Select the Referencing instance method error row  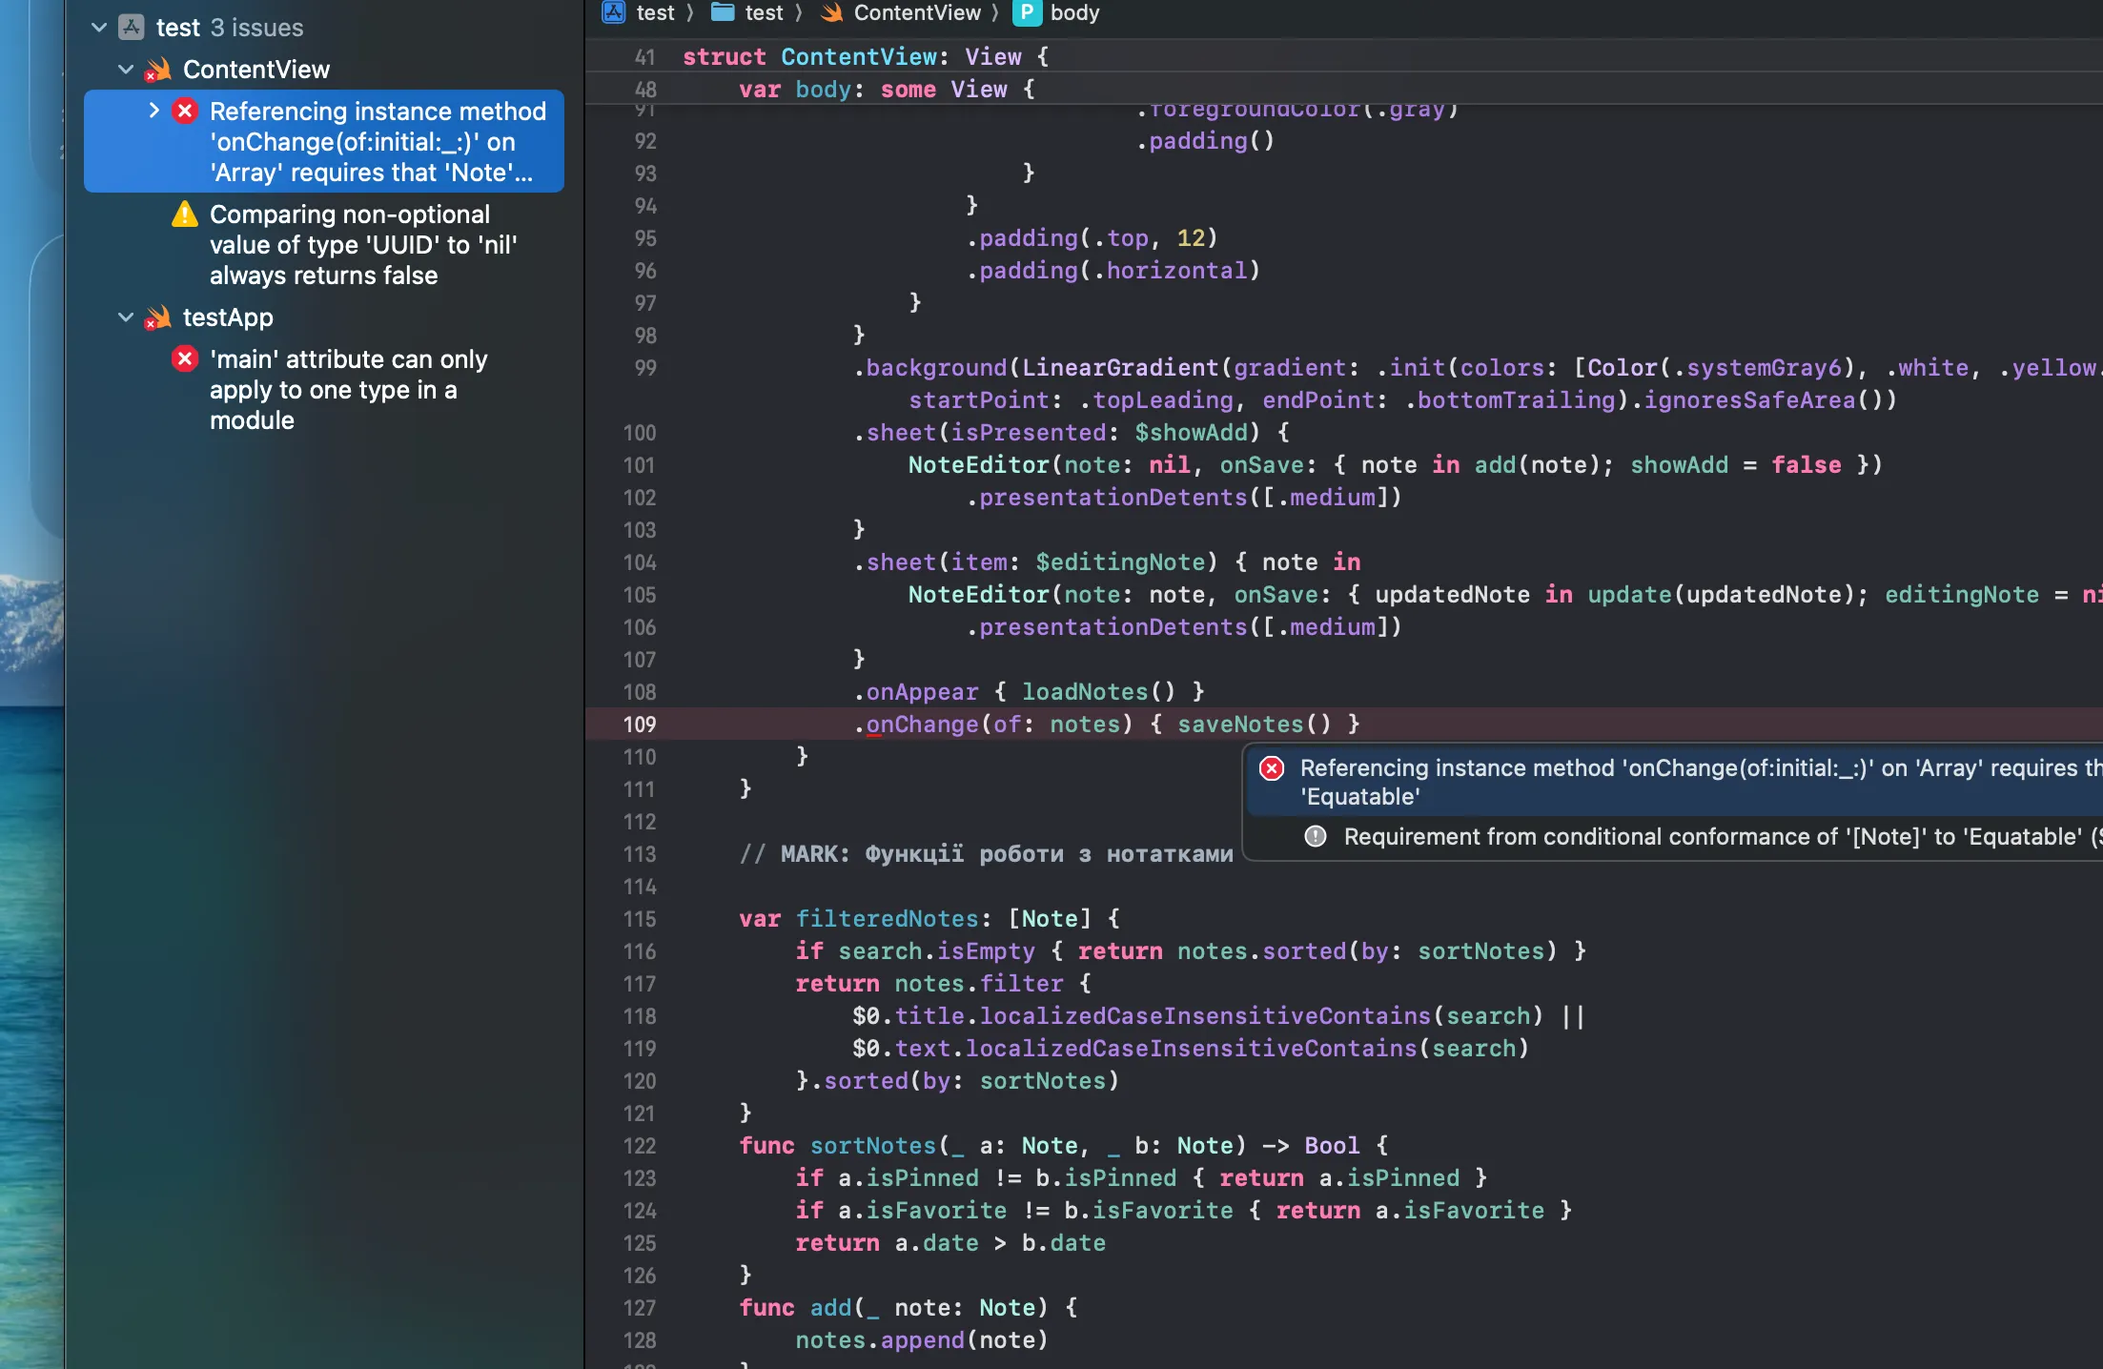[324, 141]
